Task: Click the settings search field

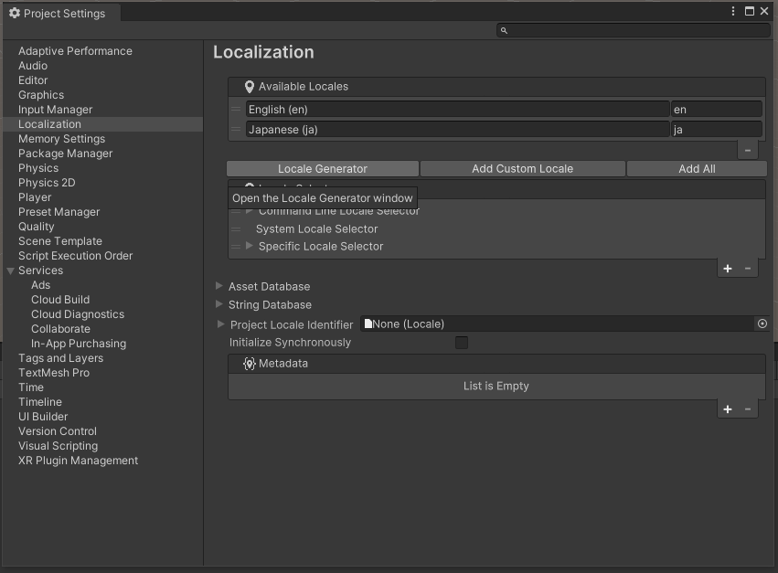Action: pyautogui.click(x=634, y=31)
